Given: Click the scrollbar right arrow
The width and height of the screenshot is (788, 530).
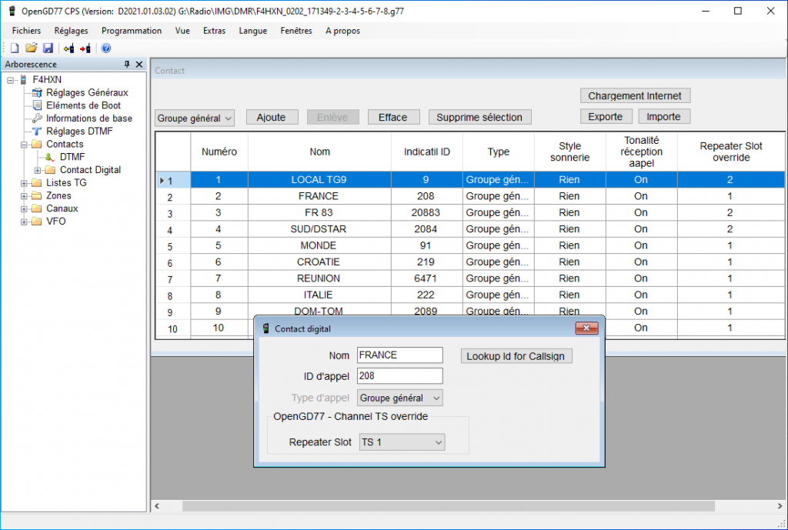Looking at the screenshot, I should (780, 506).
